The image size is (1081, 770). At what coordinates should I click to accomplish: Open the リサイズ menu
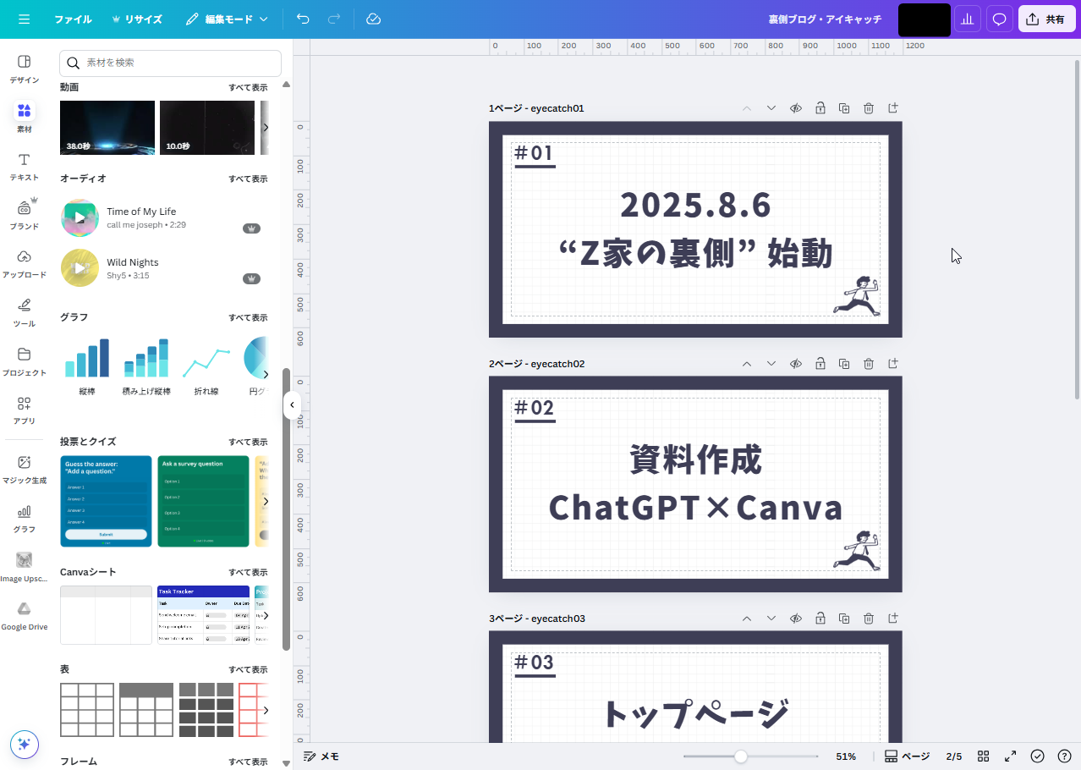click(136, 19)
